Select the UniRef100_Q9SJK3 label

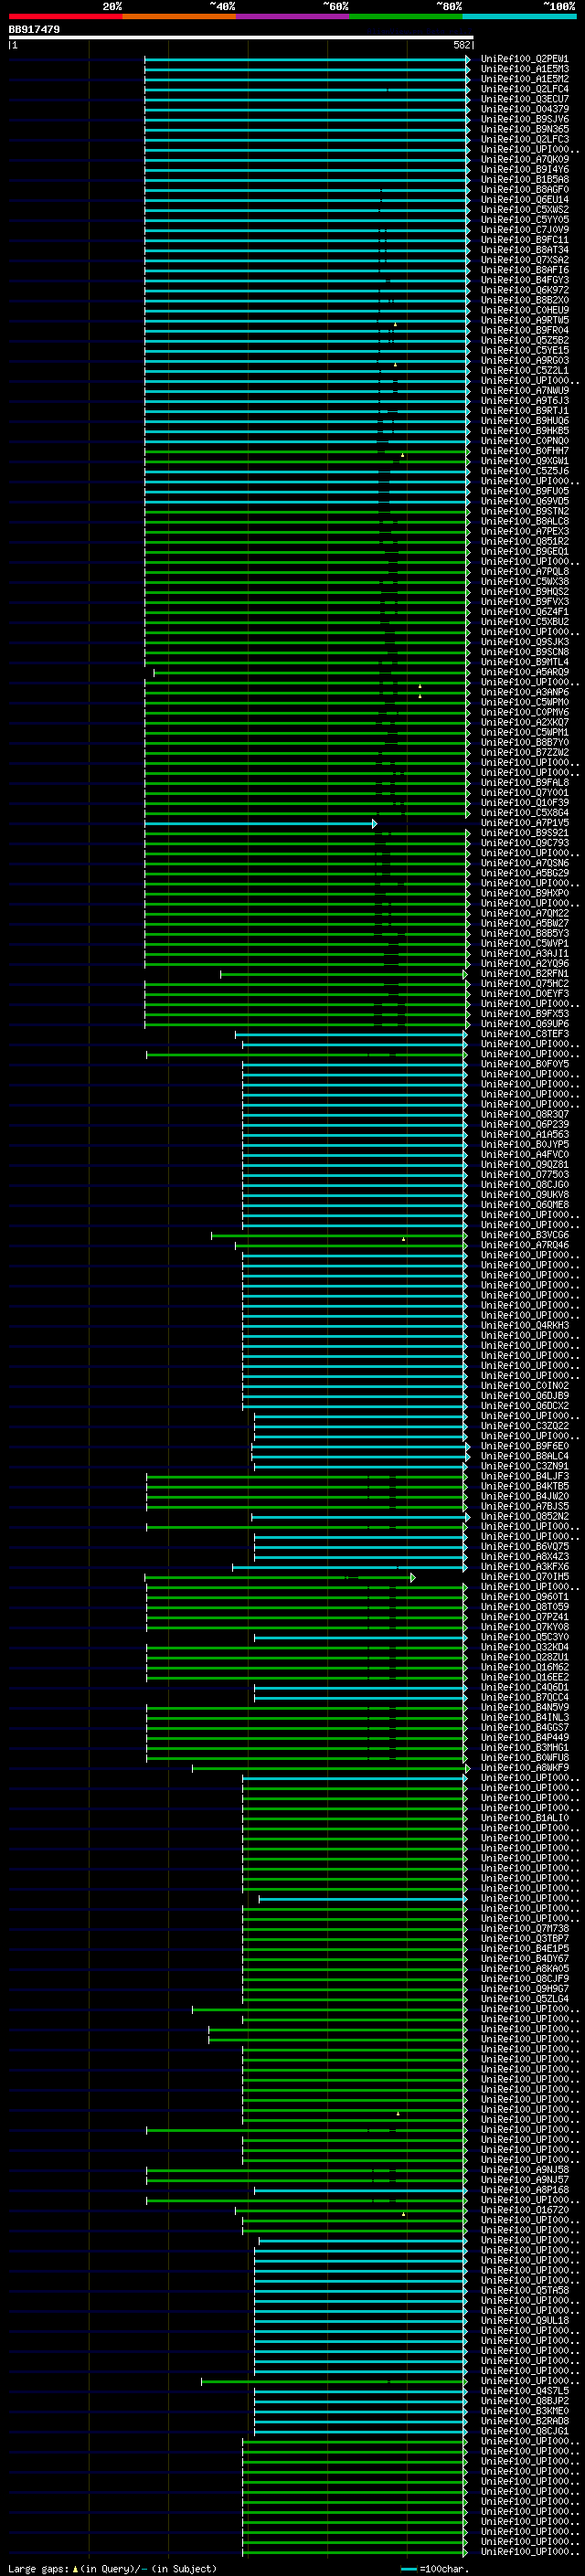[x=525, y=642]
